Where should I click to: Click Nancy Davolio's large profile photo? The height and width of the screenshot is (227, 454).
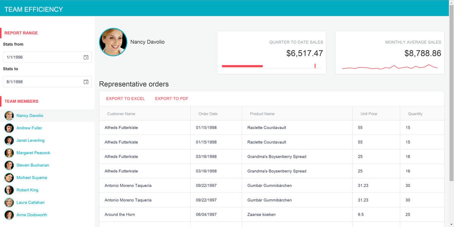(x=113, y=42)
